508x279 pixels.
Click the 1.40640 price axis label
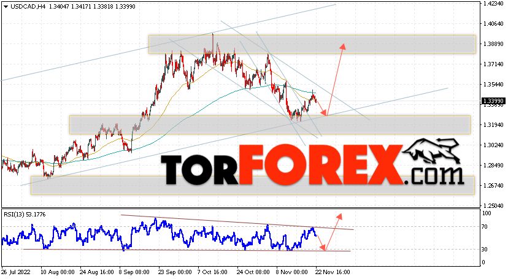tap(493, 24)
